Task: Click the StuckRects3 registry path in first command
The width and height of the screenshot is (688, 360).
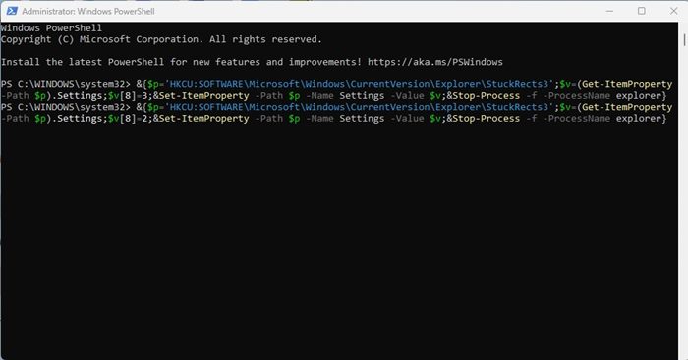Action: (359, 84)
